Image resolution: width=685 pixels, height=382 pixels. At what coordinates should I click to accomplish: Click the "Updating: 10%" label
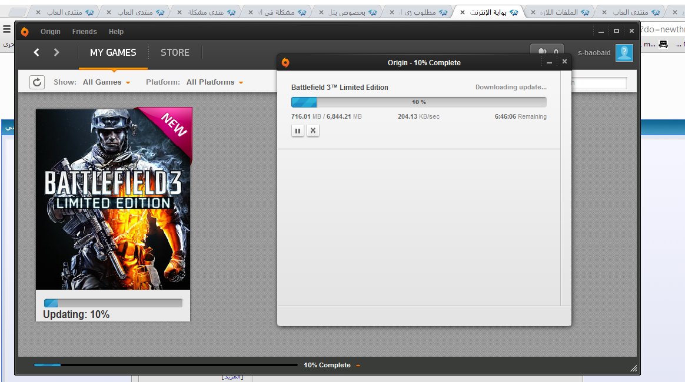[77, 314]
